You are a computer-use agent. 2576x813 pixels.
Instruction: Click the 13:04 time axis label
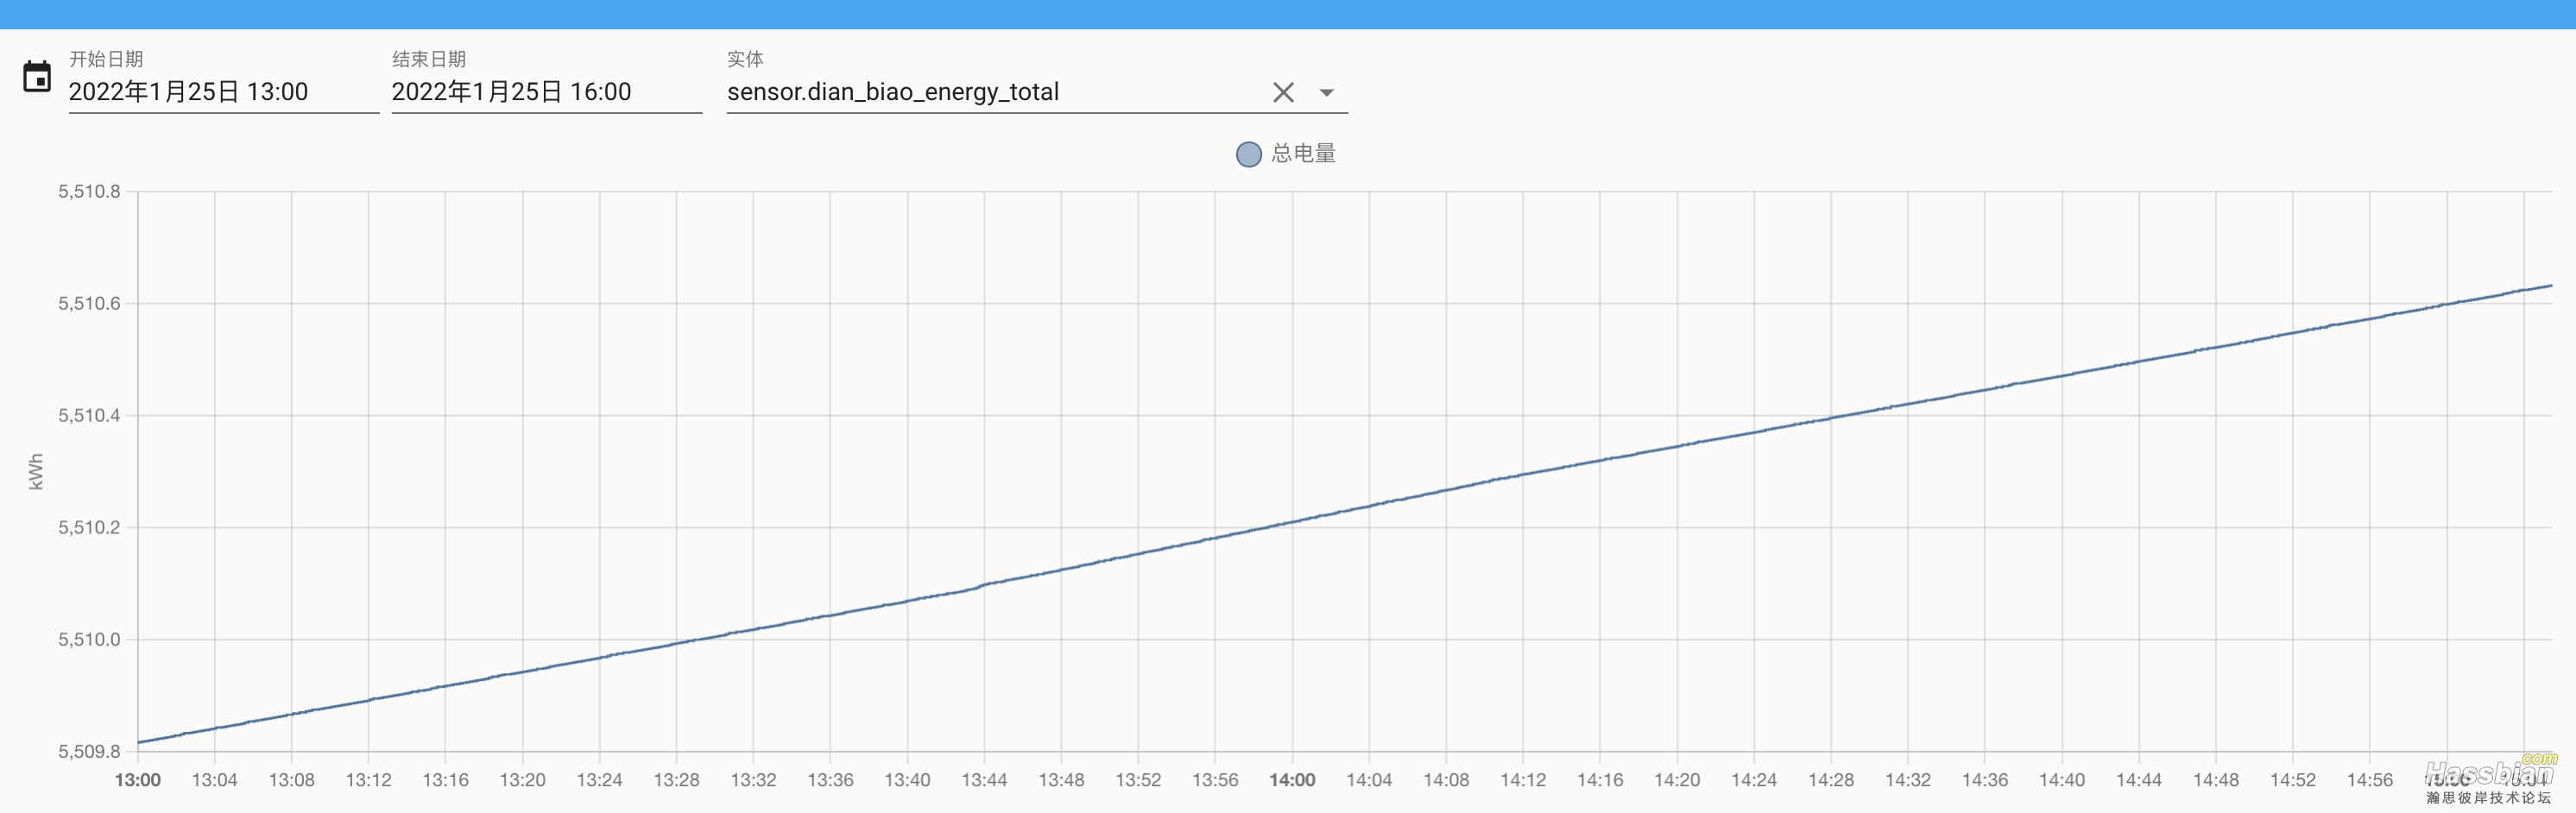point(215,780)
